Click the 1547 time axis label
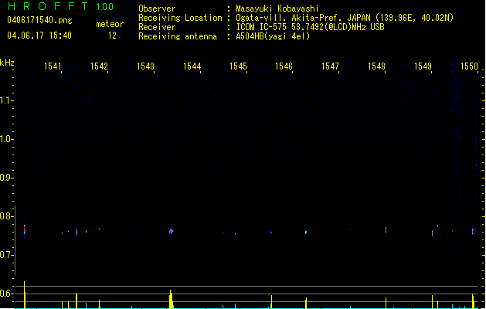This screenshot has width=486, height=309. (x=331, y=66)
